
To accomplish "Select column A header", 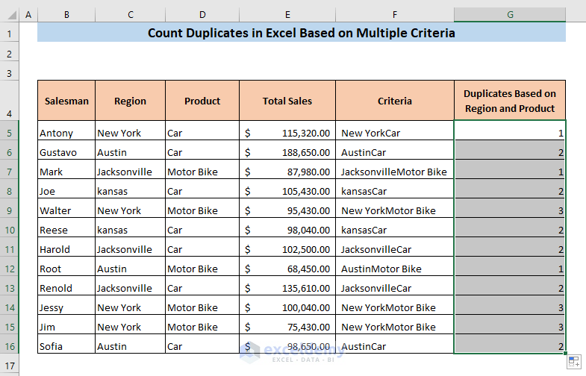I will [x=28, y=15].
